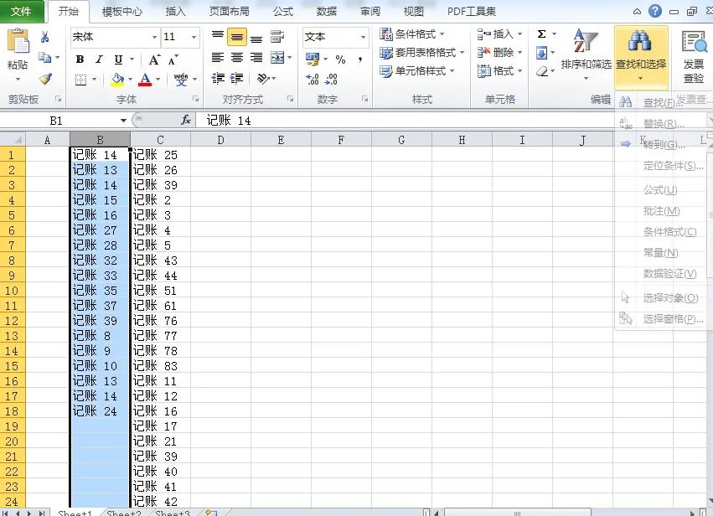Select column C header
Image resolution: width=713 pixels, height=516 pixels.
pos(160,140)
